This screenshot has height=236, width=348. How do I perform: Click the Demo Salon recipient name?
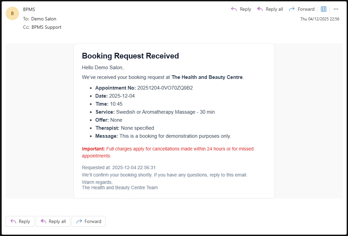pos(44,19)
